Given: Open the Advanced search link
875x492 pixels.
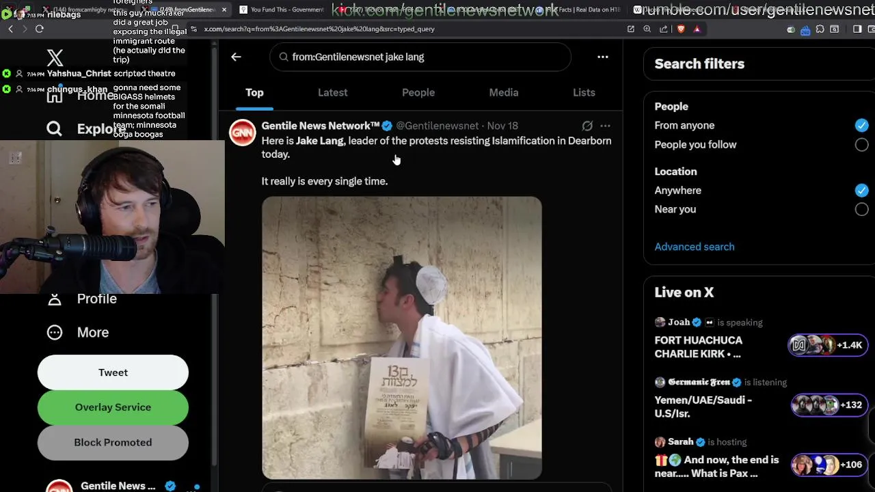Looking at the screenshot, I should tap(695, 247).
